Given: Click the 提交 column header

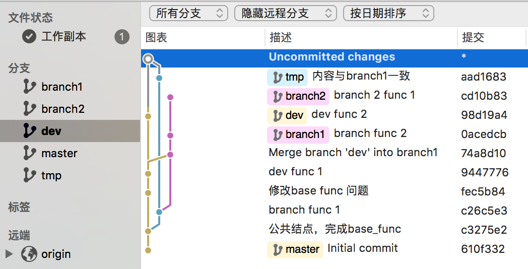Looking at the screenshot, I should point(473,38).
